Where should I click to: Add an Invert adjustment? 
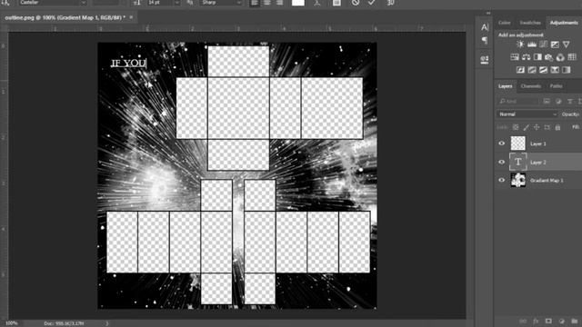520,70
